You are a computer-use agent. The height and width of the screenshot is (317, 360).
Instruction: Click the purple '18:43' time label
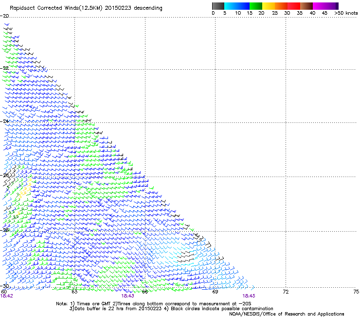pyautogui.click(x=127, y=296)
